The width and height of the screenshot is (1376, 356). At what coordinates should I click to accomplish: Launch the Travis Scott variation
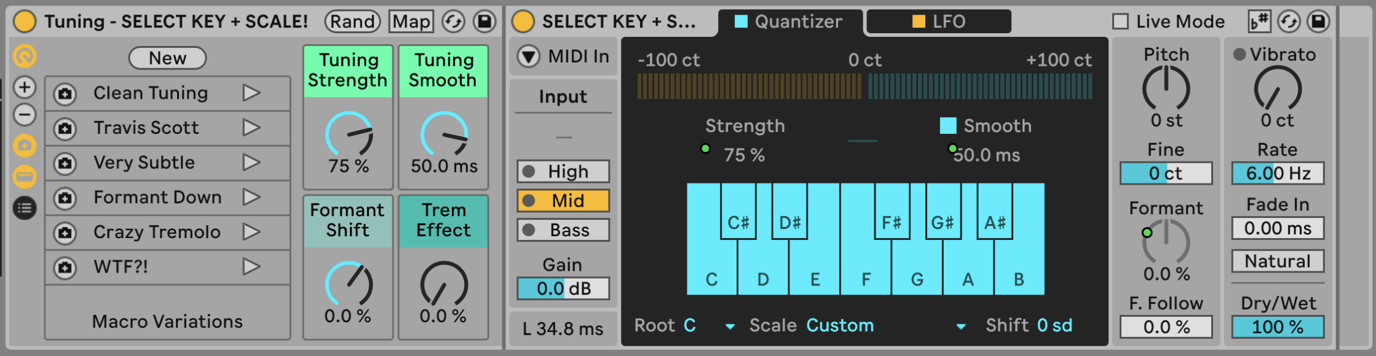(x=251, y=128)
